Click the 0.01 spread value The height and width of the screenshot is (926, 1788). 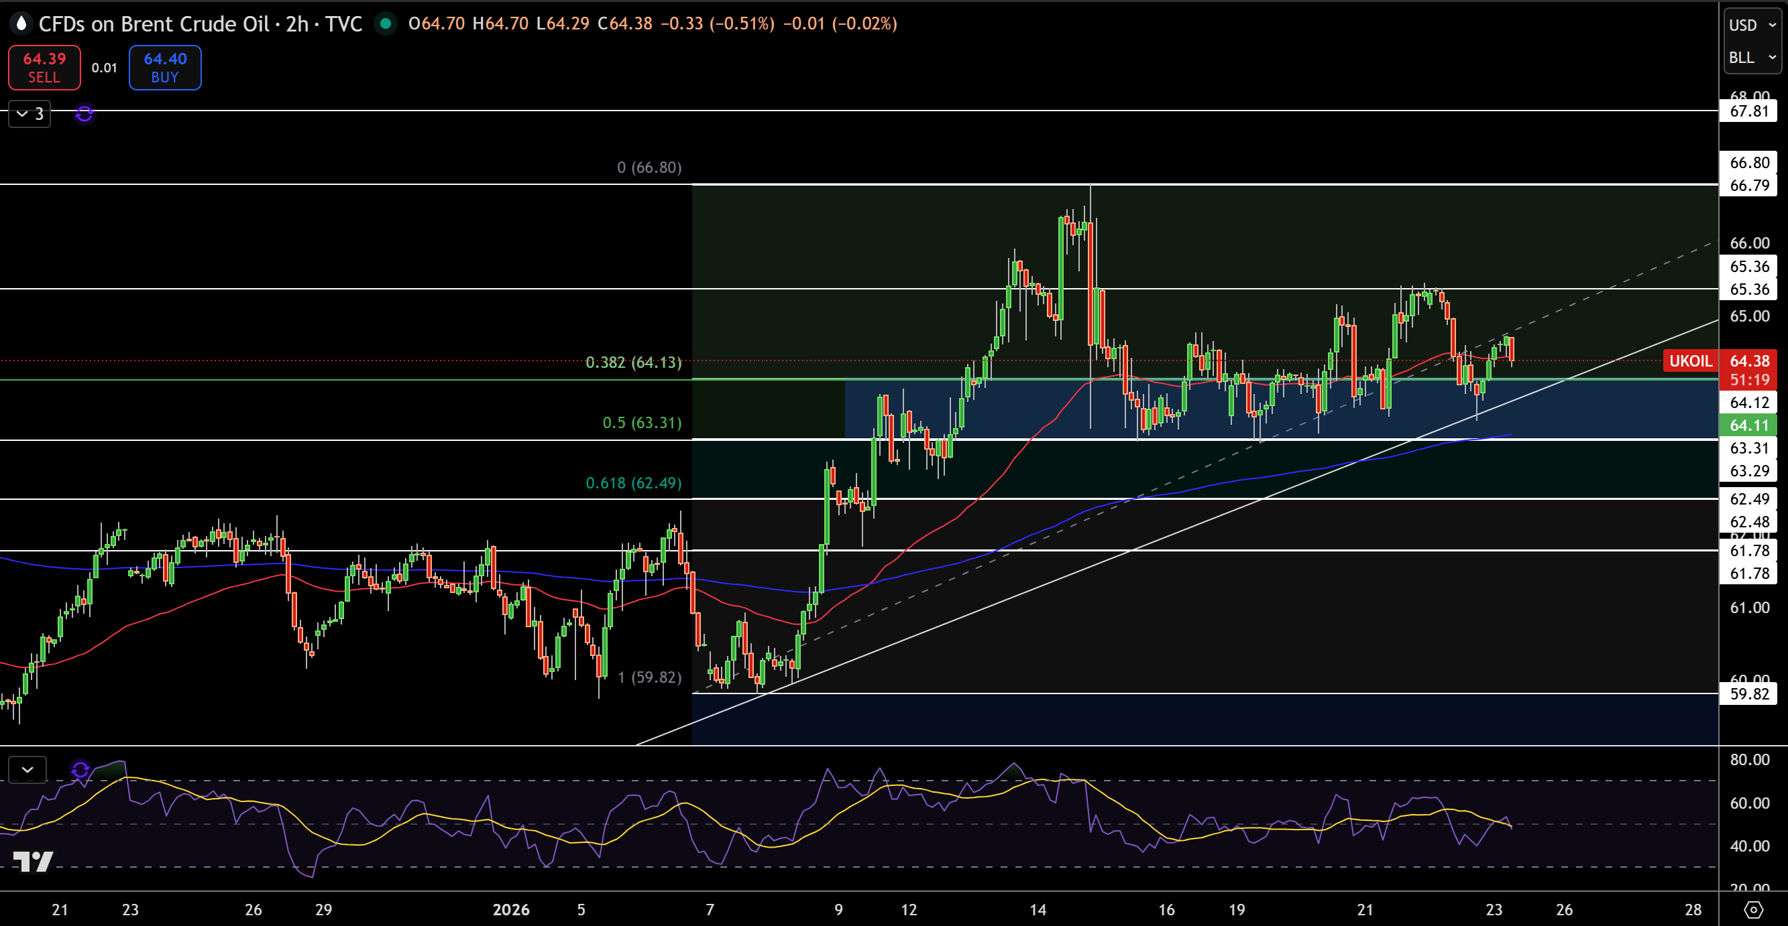click(x=104, y=67)
